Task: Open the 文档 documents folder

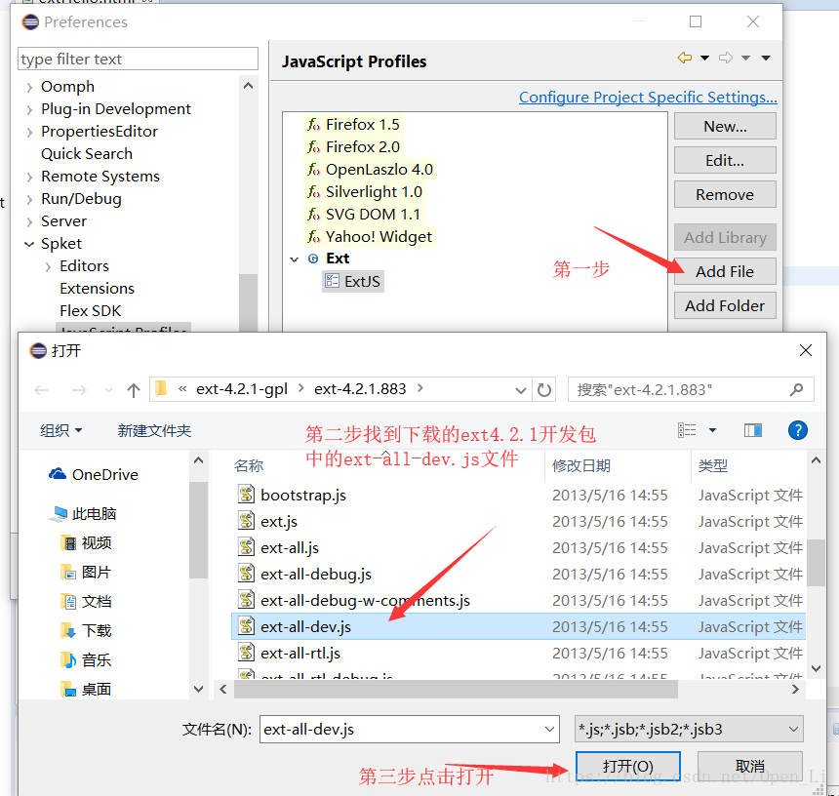Action: [x=86, y=602]
